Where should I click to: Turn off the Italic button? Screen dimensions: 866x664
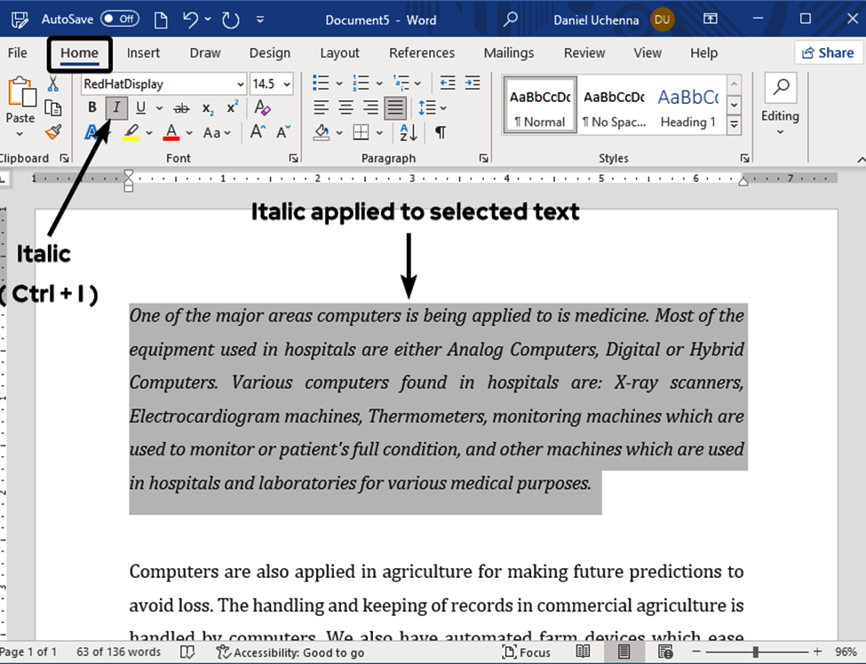(x=116, y=108)
